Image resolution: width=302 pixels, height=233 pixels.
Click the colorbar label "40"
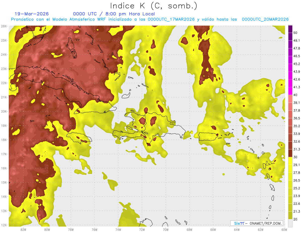[x=296, y=95]
